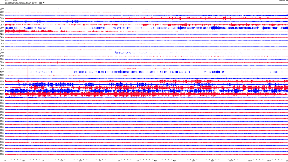
Task: Select the 01:30 row label
Action: point(2,18)
